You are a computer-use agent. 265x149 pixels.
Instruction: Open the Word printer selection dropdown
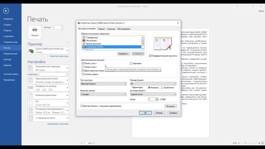click(x=48, y=50)
